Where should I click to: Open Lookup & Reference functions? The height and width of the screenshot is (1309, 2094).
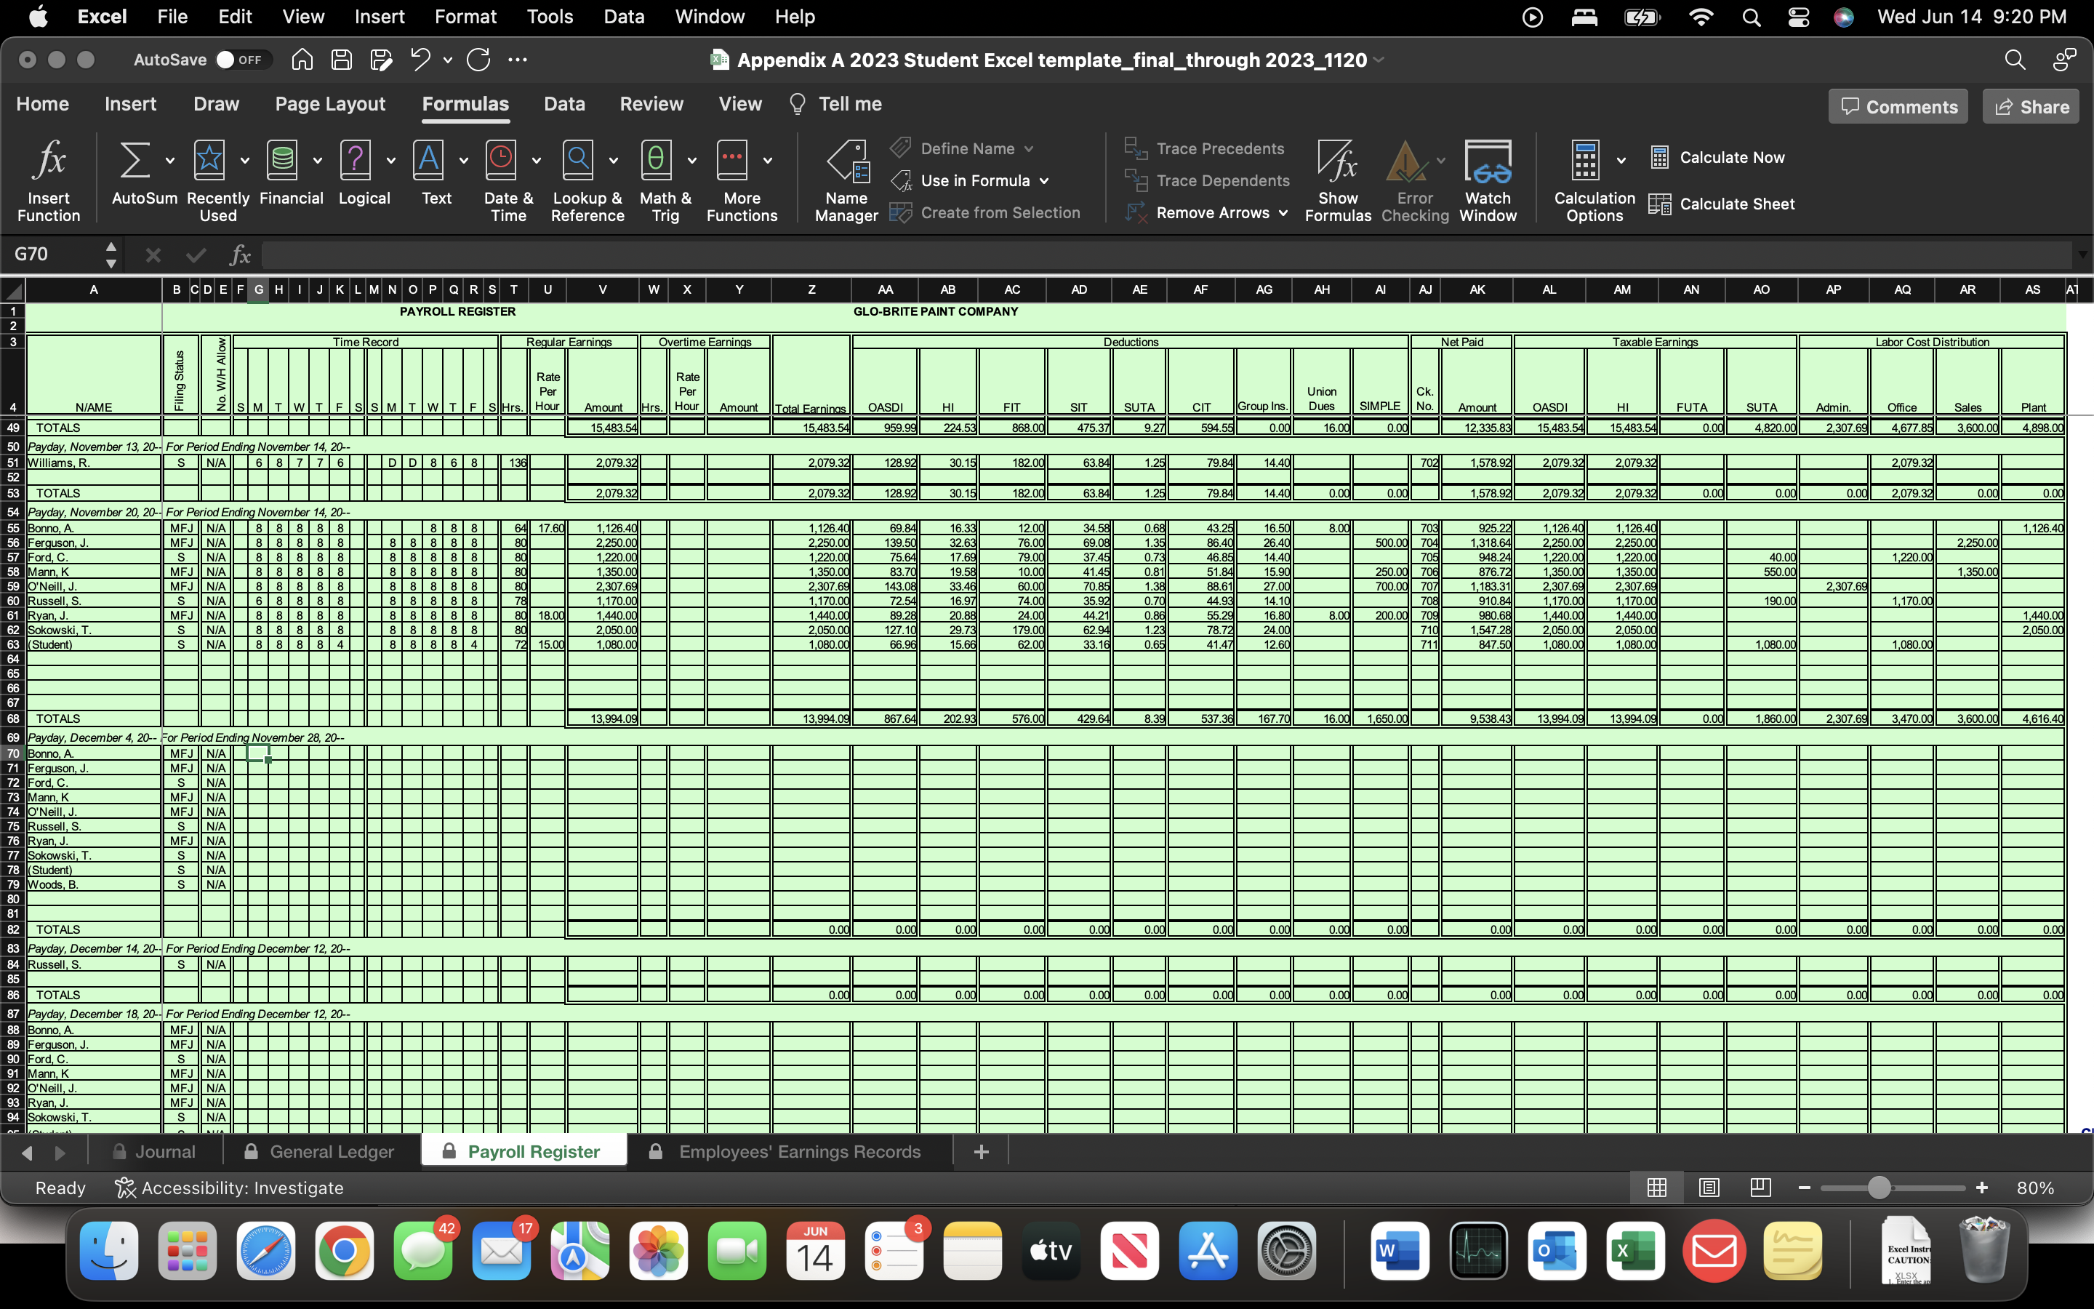[587, 180]
